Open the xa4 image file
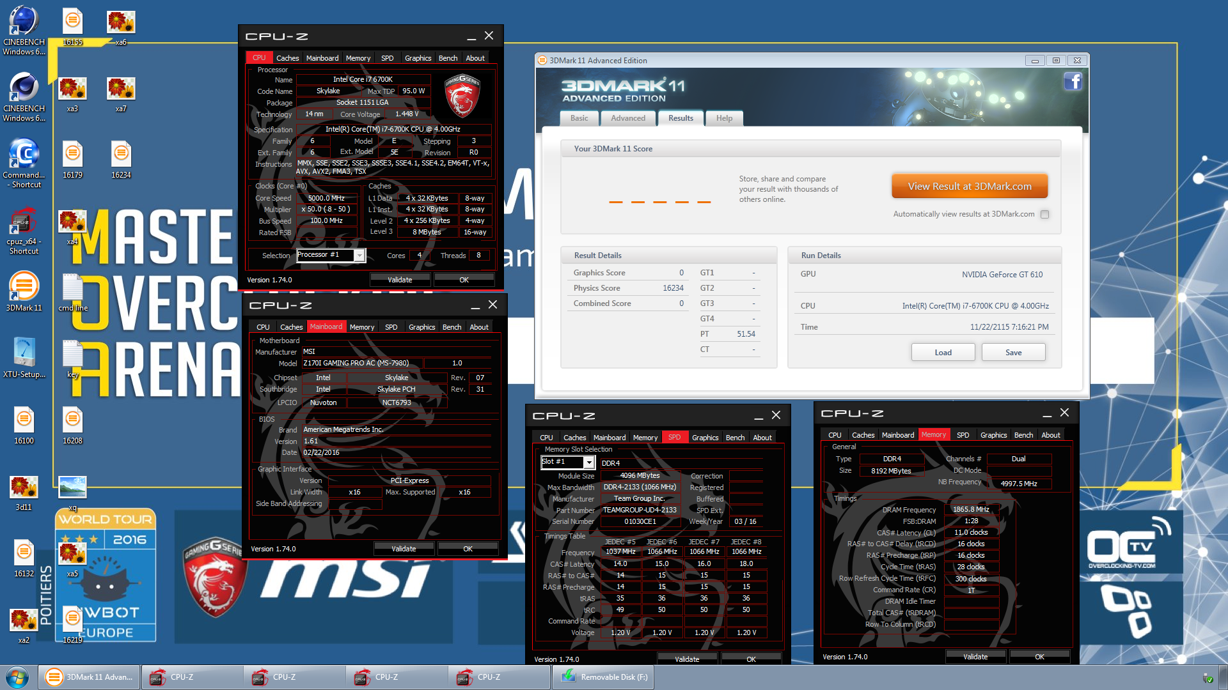The width and height of the screenshot is (1228, 690). pos(72,226)
